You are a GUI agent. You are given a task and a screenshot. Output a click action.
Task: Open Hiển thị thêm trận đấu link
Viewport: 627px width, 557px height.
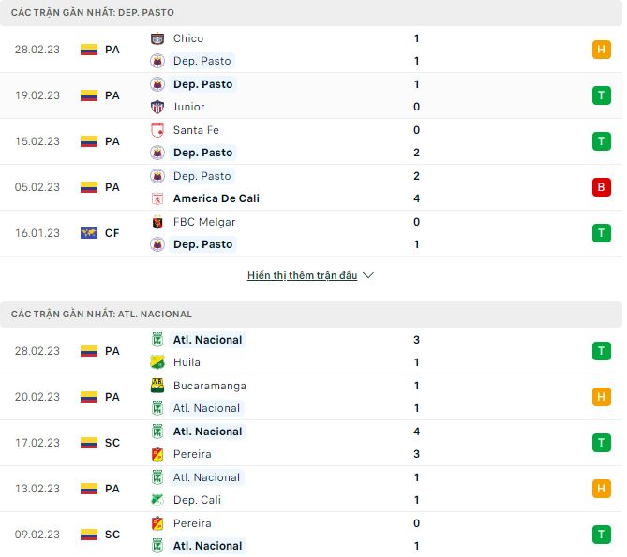(x=303, y=275)
